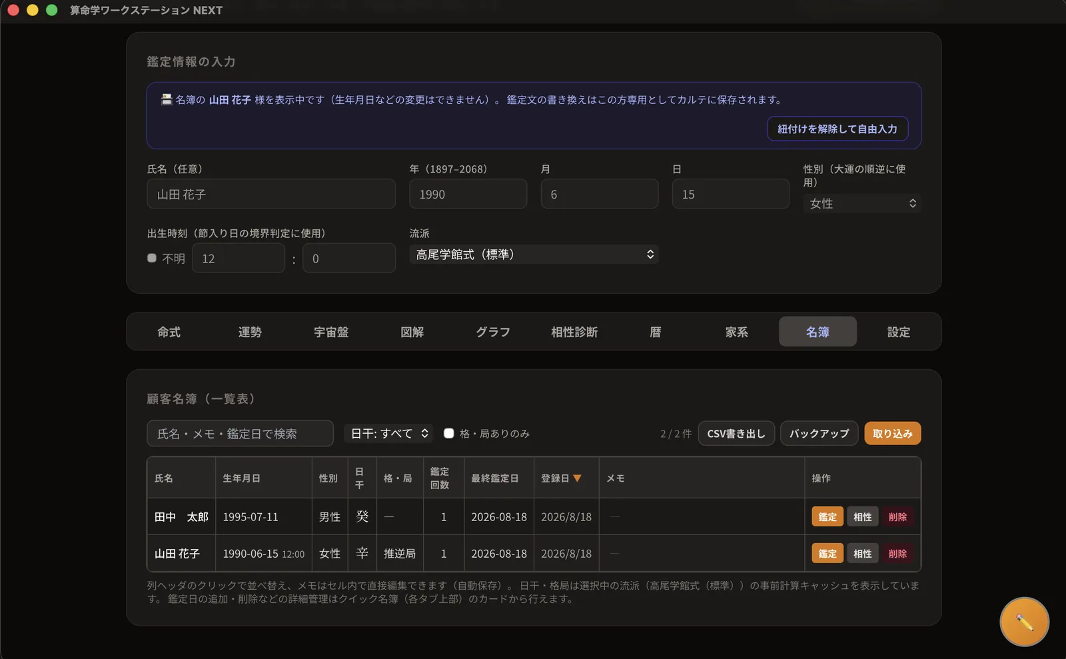Enable the 格・局ありのみ filter checkbox
The width and height of the screenshot is (1066, 659).
click(449, 433)
